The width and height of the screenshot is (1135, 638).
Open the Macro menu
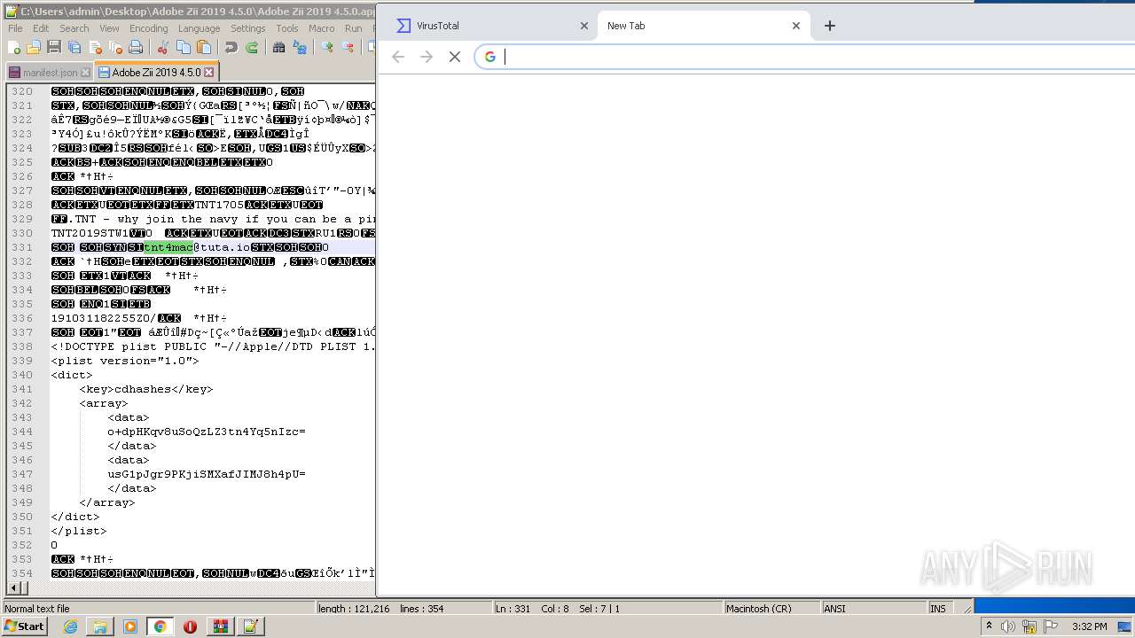click(x=322, y=28)
